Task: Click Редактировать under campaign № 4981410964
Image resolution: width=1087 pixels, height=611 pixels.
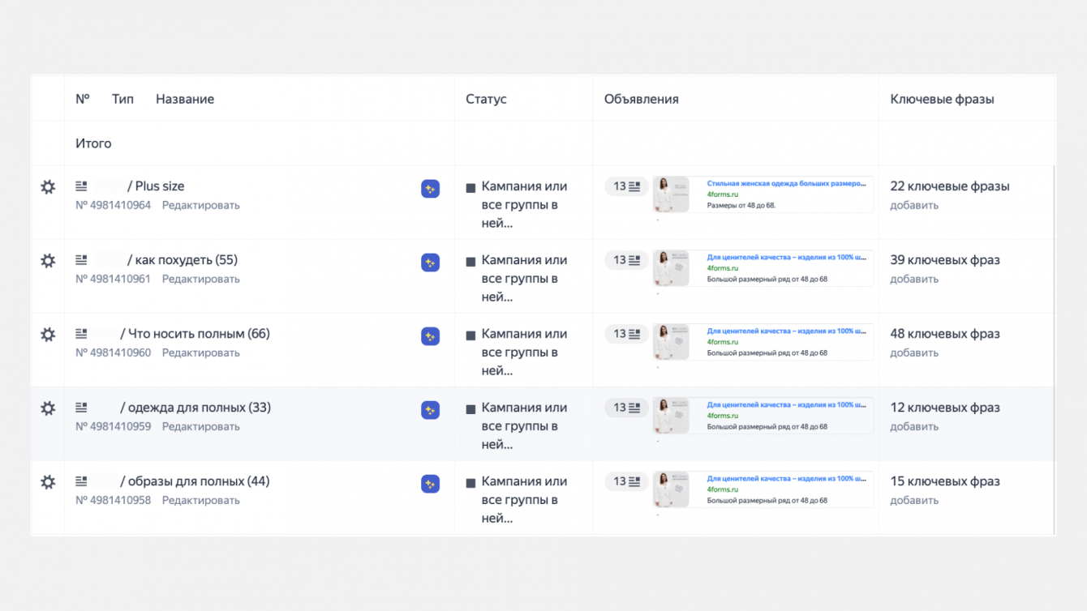Action: (200, 206)
